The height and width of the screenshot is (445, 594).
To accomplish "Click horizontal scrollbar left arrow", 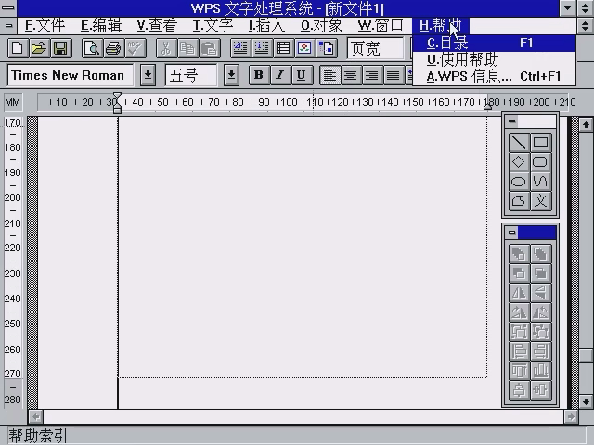I will pos(36,417).
